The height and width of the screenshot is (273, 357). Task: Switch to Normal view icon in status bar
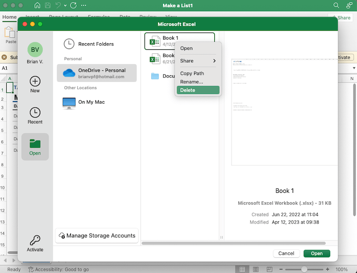242,269
